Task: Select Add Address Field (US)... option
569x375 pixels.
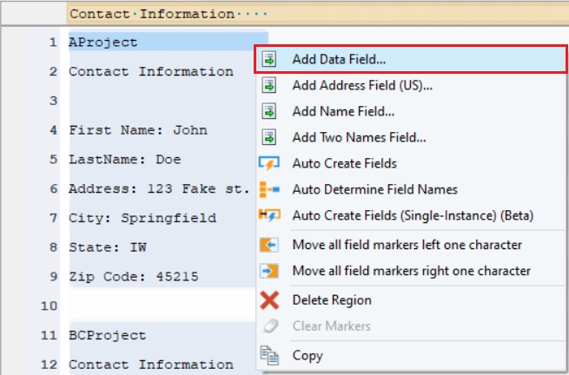Action: coord(362,86)
